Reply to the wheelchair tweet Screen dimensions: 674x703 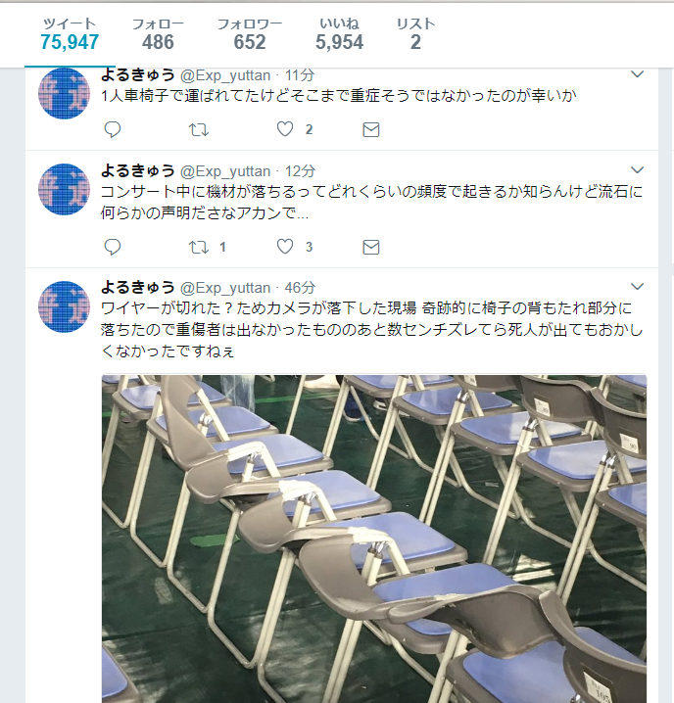(113, 129)
